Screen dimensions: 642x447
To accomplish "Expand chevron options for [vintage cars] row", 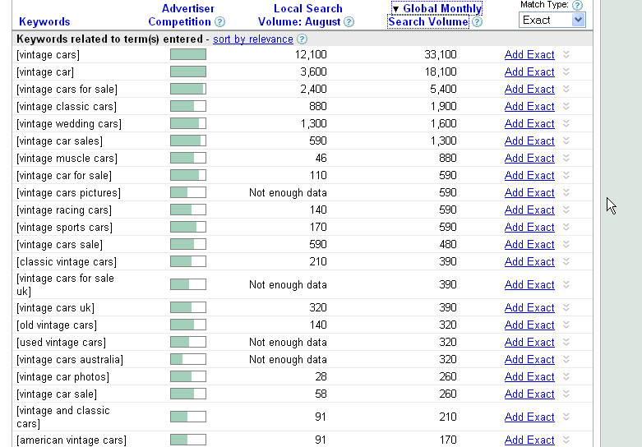I will click(566, 54).
